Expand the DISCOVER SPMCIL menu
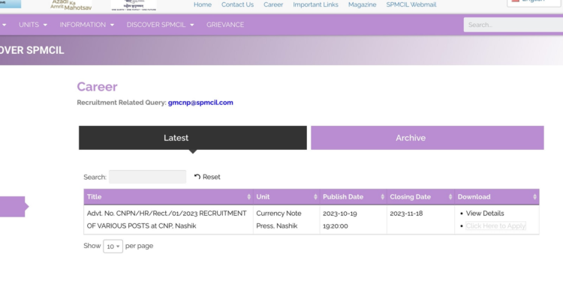563x281 pixels. tap(160, 25)
